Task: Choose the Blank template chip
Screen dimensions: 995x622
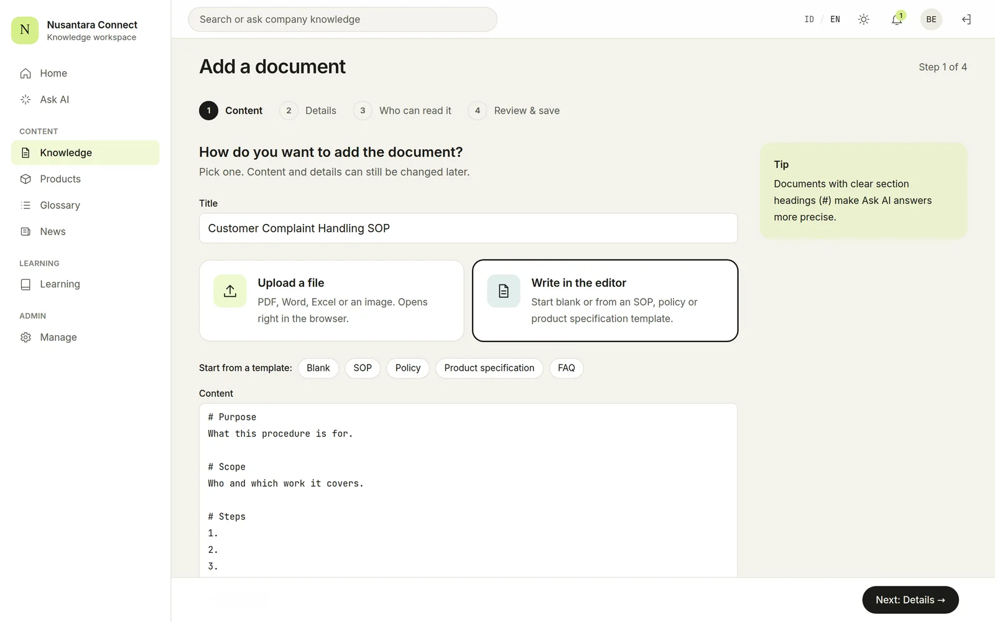Action: 318,368
